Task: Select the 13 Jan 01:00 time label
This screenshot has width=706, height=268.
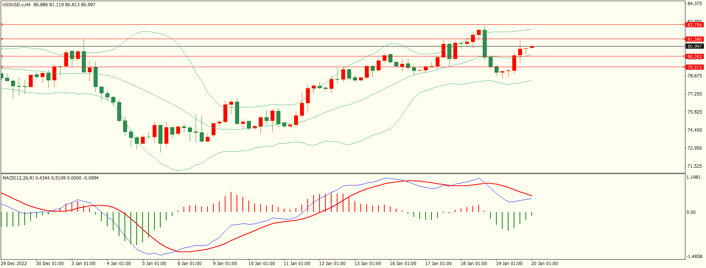Action: click(x=367, y=264)
